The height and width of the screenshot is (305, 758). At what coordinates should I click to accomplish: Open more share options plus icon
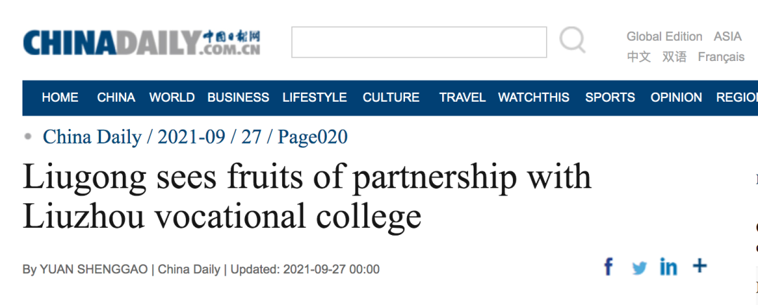click(699, 266)
